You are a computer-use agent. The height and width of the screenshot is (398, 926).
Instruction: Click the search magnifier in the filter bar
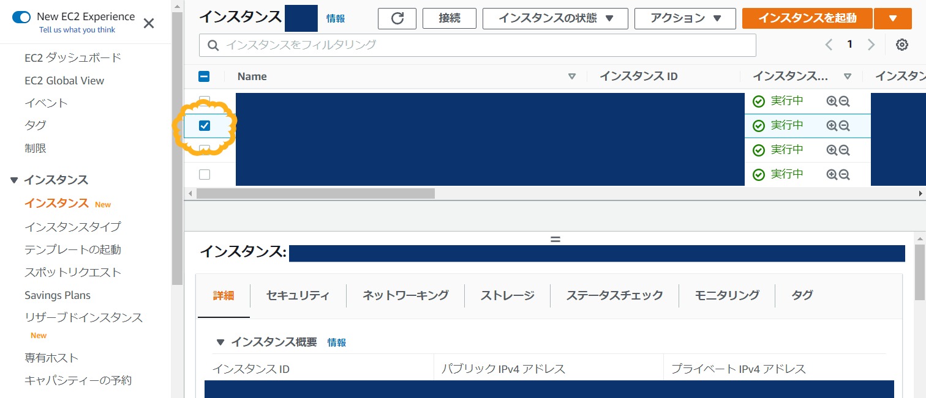pos(213,45)
